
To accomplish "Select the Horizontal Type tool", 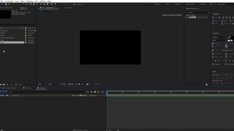I will 37,4.
